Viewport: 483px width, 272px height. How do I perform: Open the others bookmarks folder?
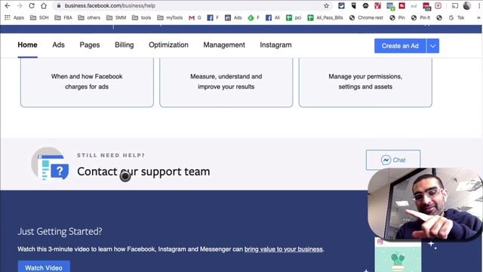coord(89,17)
